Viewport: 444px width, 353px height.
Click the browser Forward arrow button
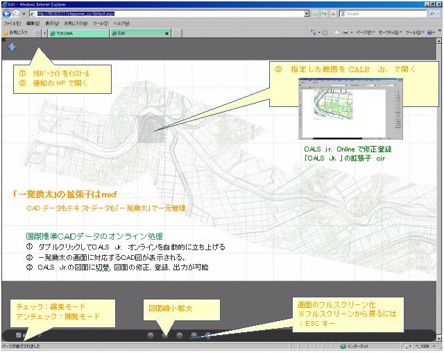pyautogui.click(x=17, y=14)
